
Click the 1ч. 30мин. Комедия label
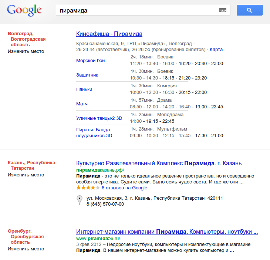pyautogui.click(x=153, y=86)
